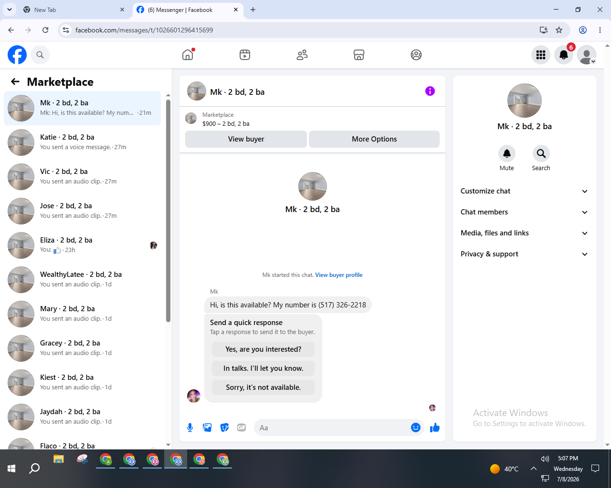
Task: Open conversation information purple icon
Action: (430, 91)
